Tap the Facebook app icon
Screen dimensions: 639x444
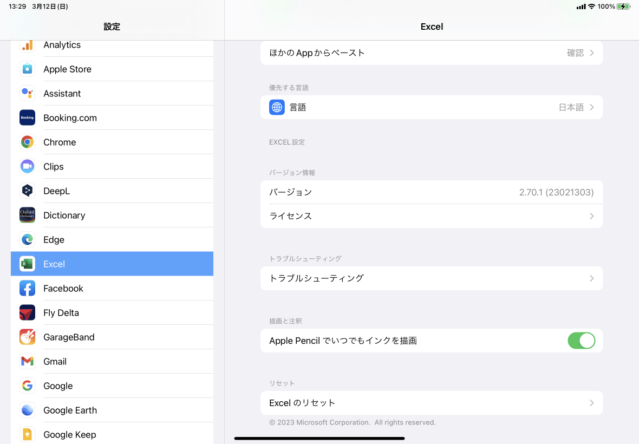click(27, 289)
